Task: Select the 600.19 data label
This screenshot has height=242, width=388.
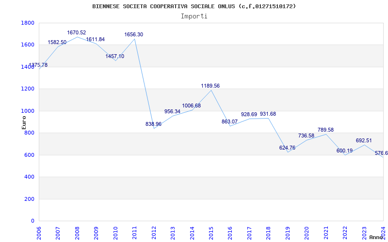Action: tap(344, 151)
